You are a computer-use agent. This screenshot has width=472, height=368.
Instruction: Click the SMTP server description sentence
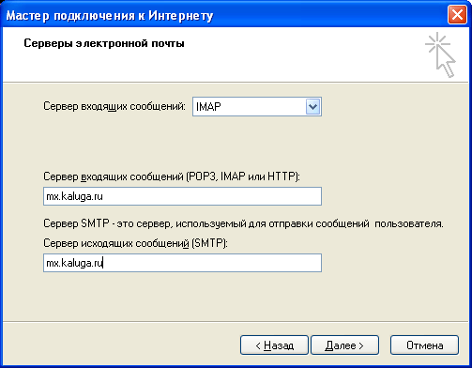[243, 223]
